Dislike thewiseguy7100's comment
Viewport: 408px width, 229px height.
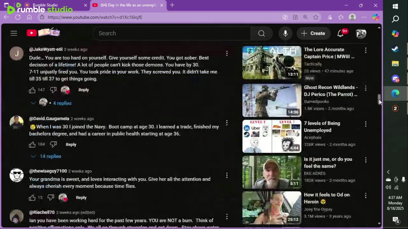point(51,198)
